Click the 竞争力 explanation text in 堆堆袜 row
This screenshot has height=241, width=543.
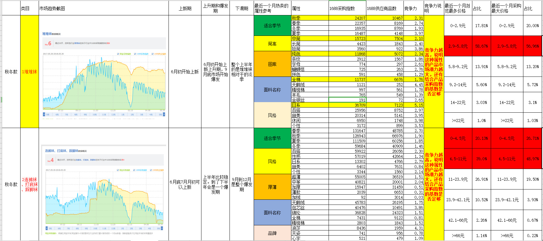pos(434,72)
